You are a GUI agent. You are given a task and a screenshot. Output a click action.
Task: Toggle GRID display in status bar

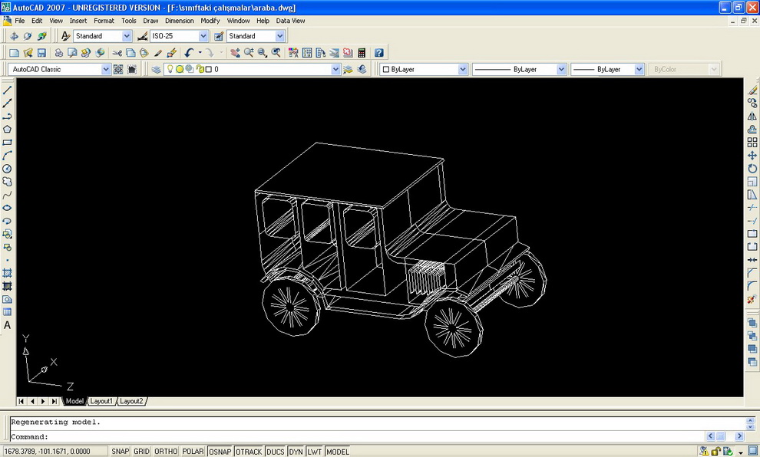pos(141,451)
